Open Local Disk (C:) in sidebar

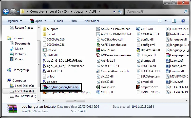(x=22, y=86)
